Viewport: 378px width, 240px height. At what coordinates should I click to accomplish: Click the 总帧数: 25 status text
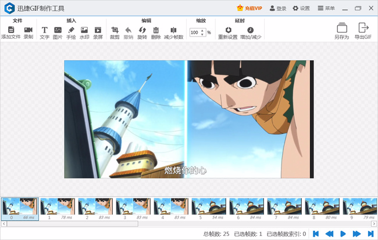(x=216, y=234)
